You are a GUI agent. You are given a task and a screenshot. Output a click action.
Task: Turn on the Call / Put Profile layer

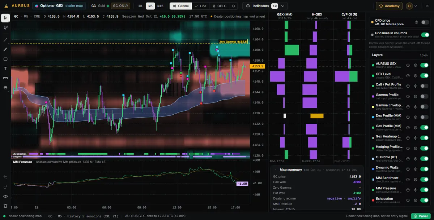(424, 86)
